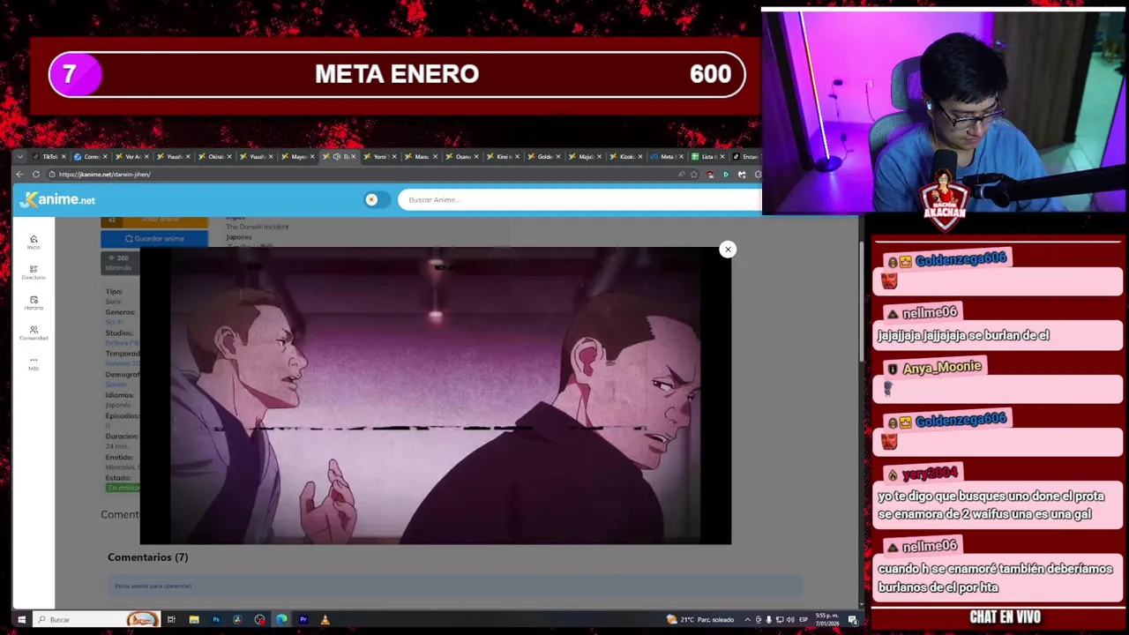Click the browser address bar URL

104,174
